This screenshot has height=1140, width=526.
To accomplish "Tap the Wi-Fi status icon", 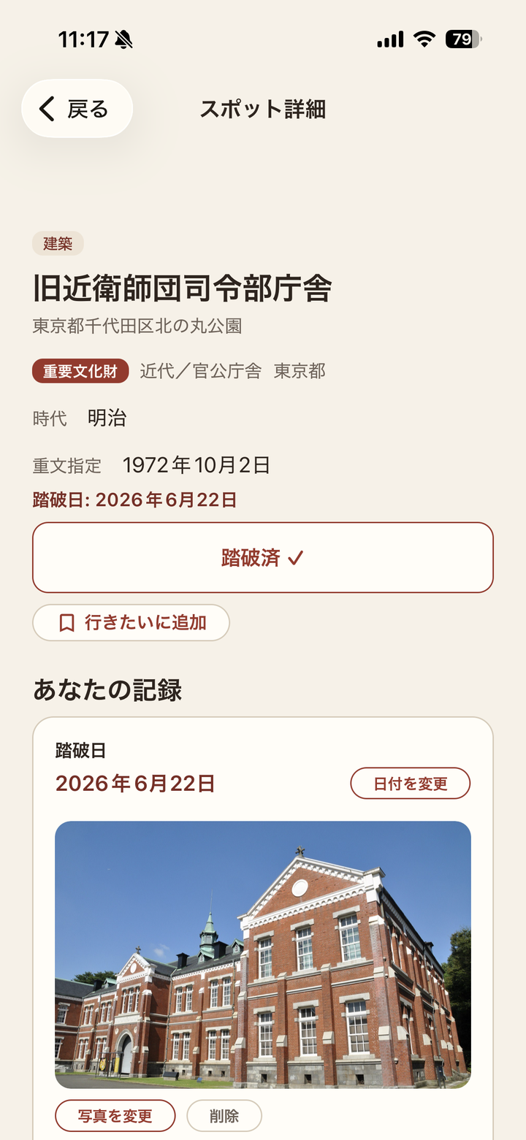I will pyautogui.click(x=424, y=39).
